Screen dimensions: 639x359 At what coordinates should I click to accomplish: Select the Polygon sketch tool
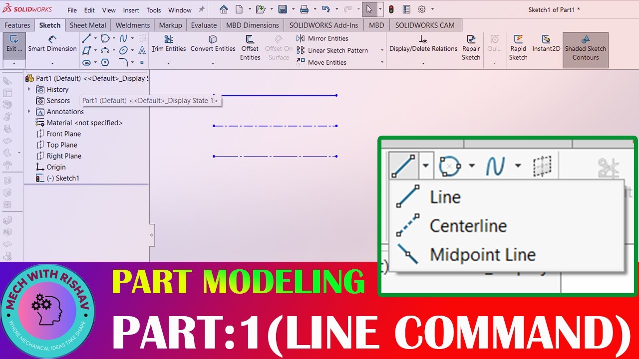tap(105, 62)
